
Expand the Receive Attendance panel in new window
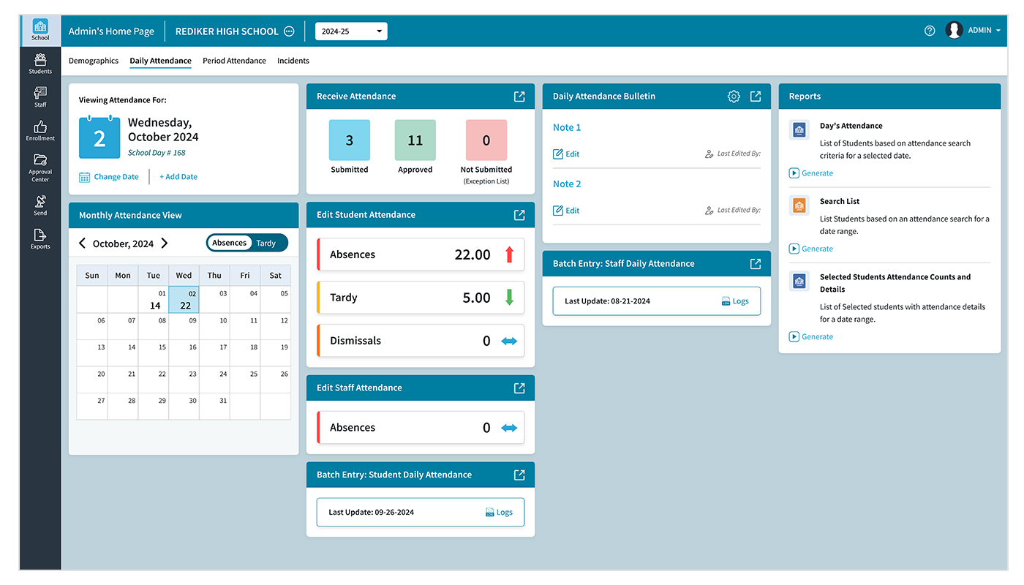tap(519, 96)
